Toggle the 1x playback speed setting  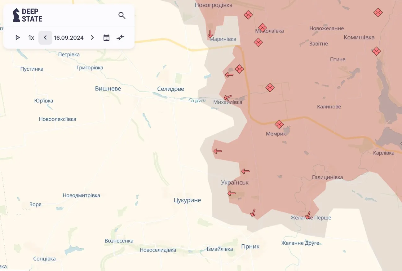click(x=31, y=37)
